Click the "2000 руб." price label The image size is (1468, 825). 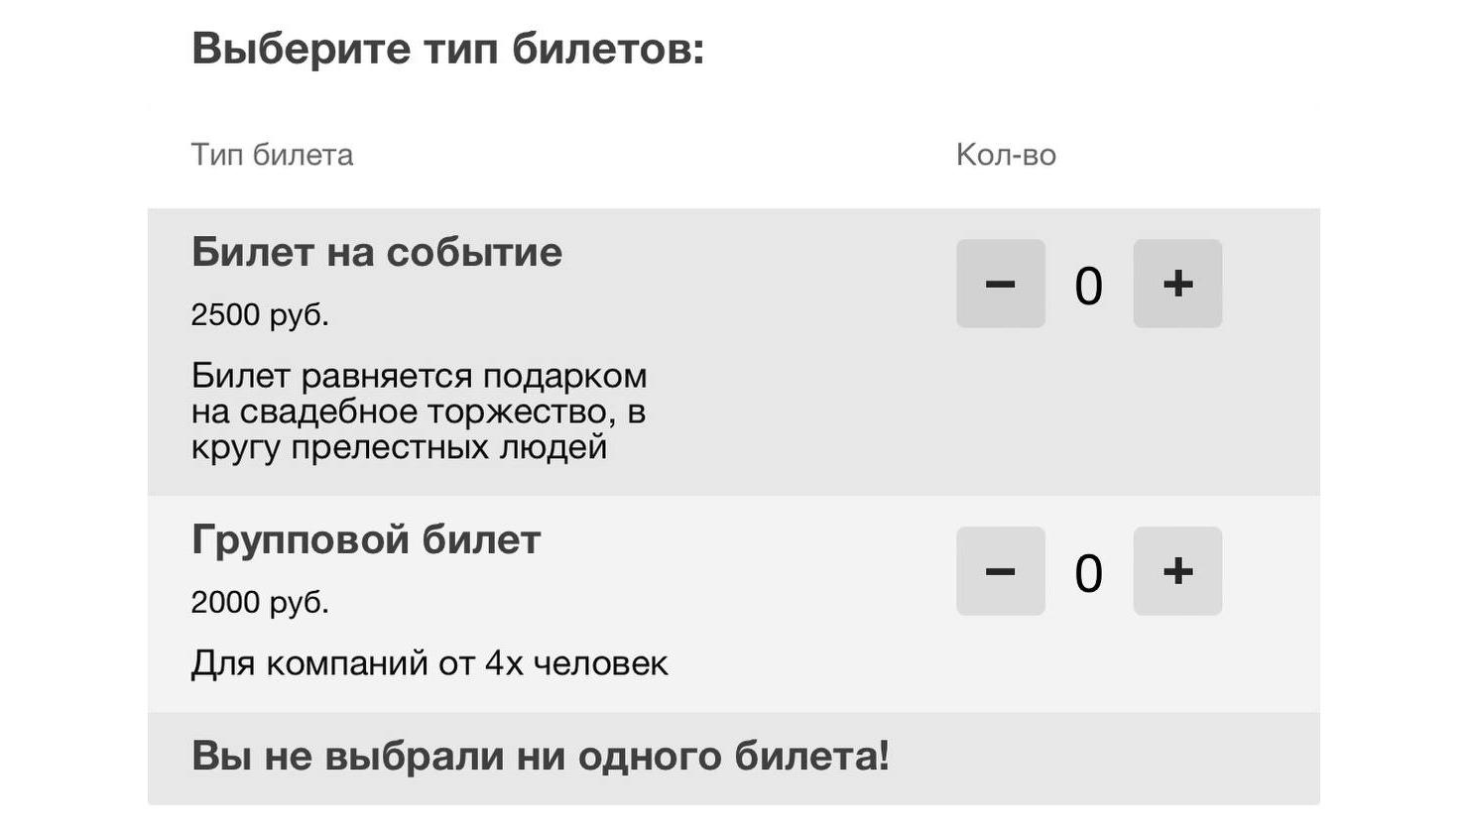(x=262, y=601)
